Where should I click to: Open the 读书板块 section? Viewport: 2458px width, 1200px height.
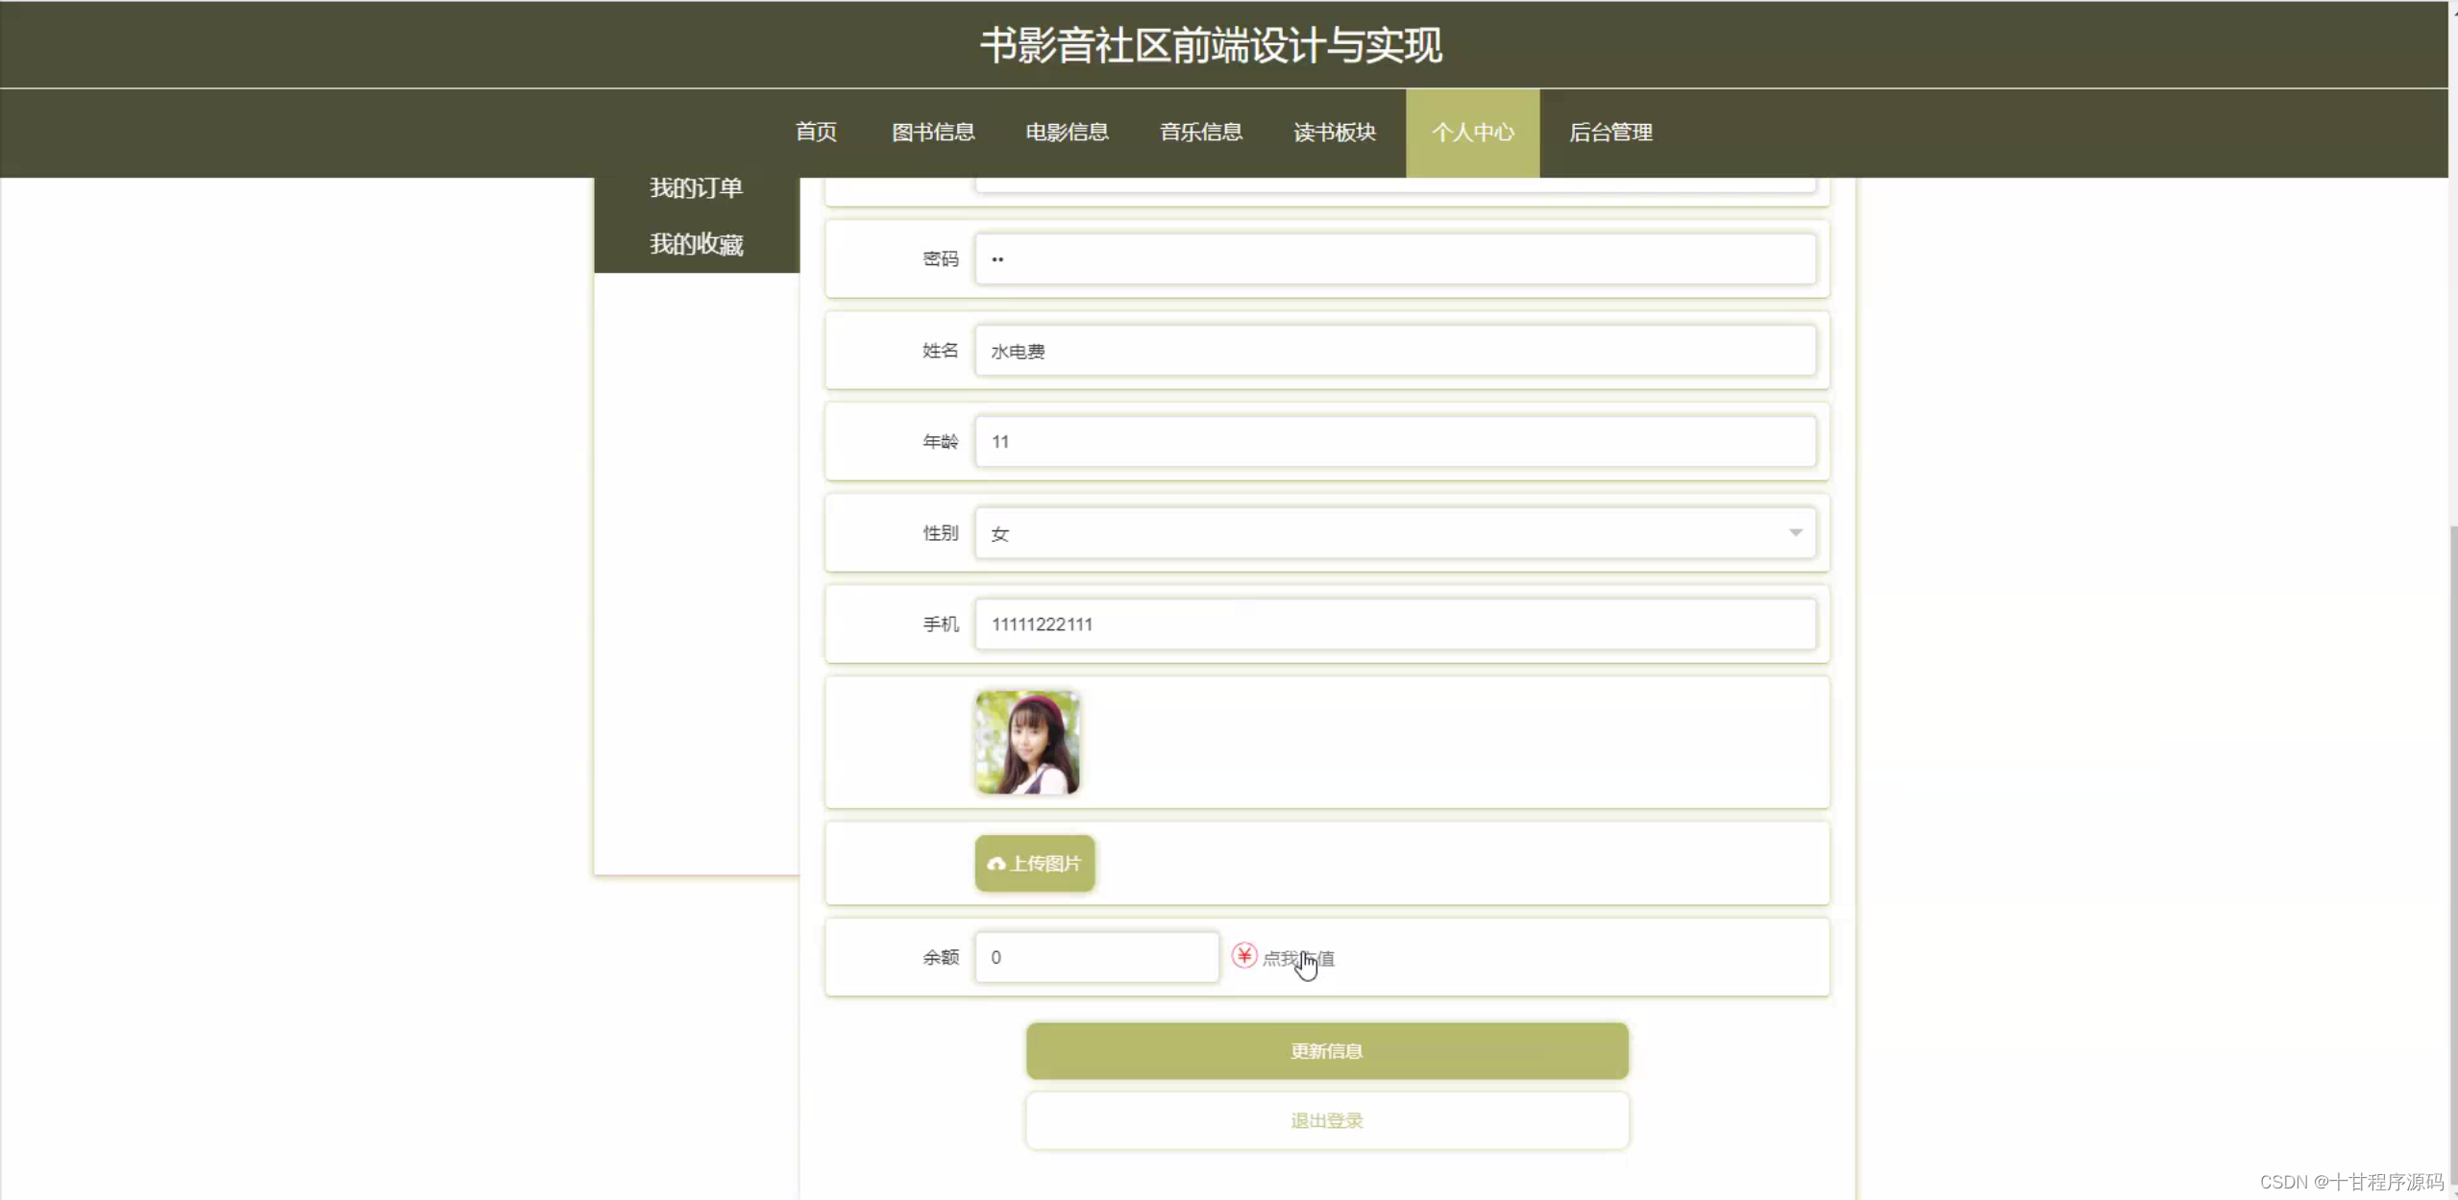[1335, 133]
